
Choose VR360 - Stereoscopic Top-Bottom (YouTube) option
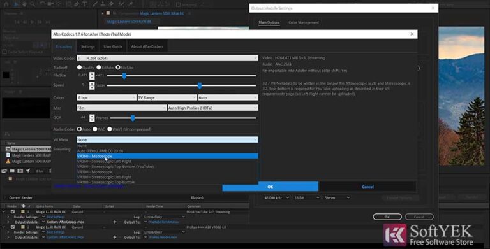(167, 167)
